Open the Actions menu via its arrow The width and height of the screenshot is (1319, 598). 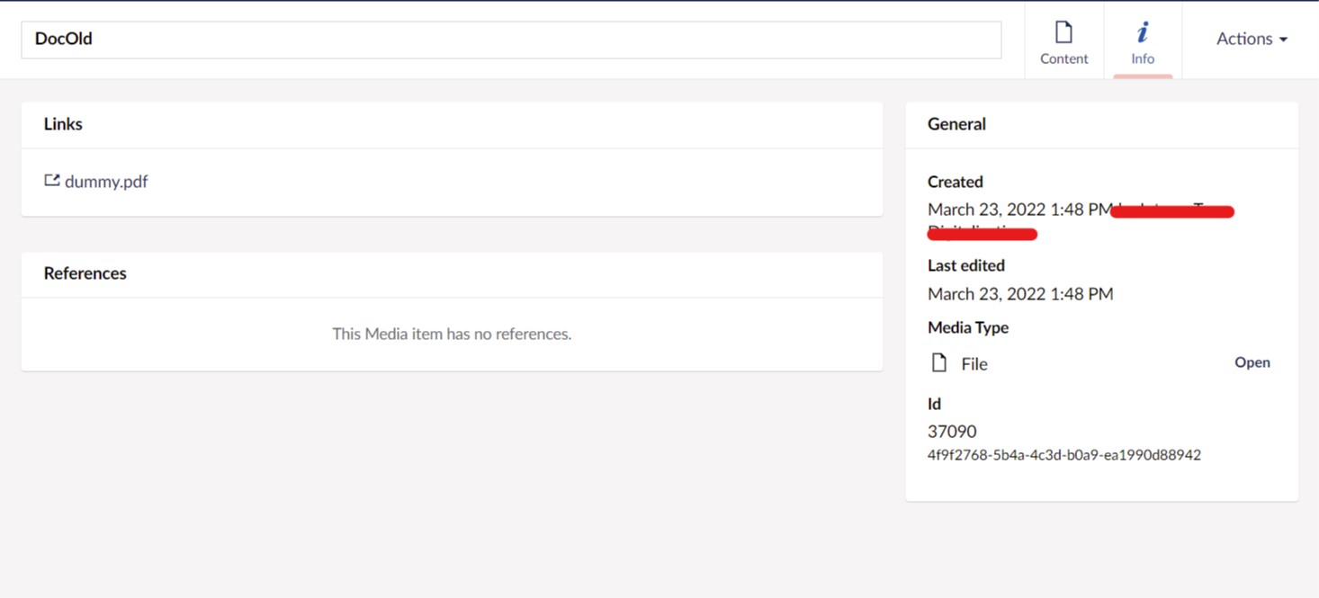pos(1283,40)
